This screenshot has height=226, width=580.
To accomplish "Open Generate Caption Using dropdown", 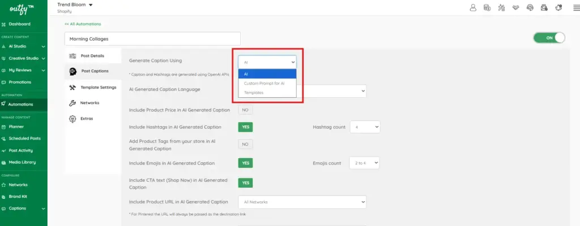I will point(267,62).
